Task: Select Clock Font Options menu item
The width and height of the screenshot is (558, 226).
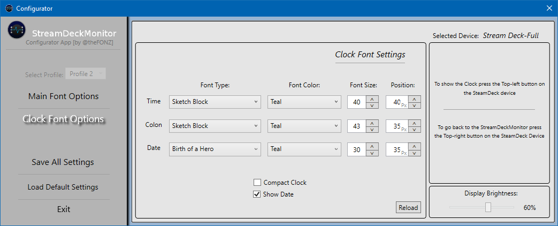Action: [64, 119]
